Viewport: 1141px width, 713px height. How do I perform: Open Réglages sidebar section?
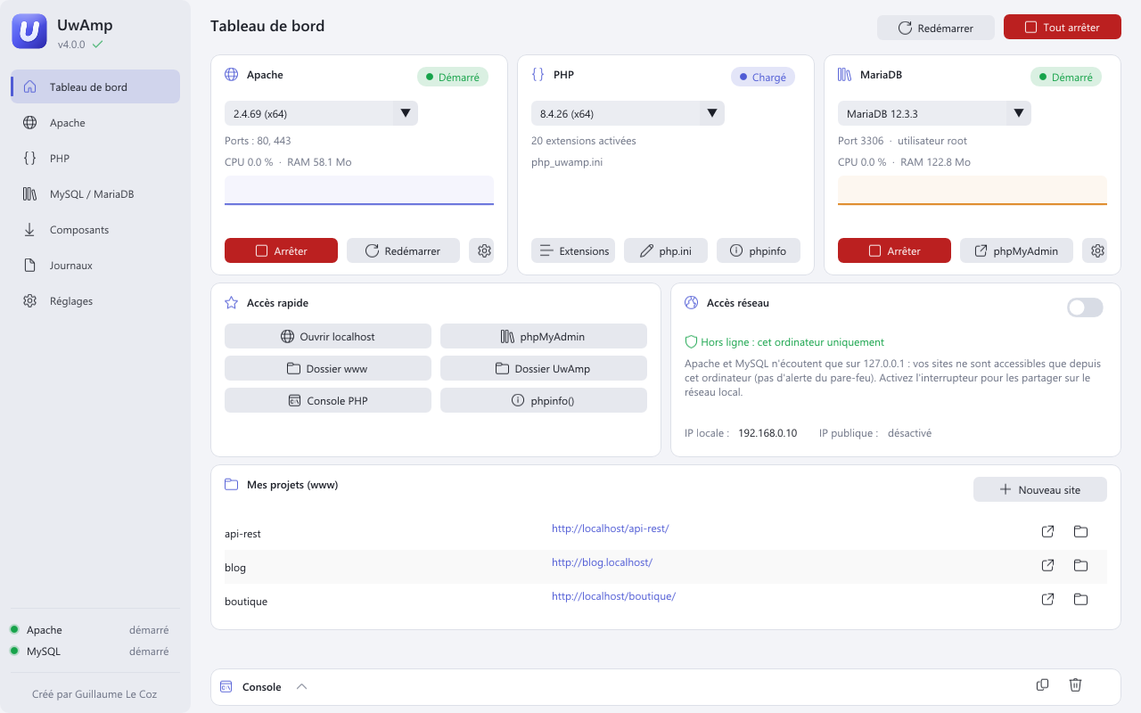(x=95, y=300)
